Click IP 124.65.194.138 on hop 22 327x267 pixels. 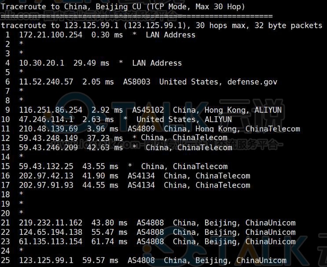[x=51, y=232]
